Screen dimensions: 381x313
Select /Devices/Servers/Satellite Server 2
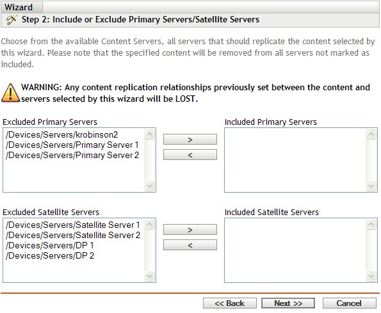73,235
